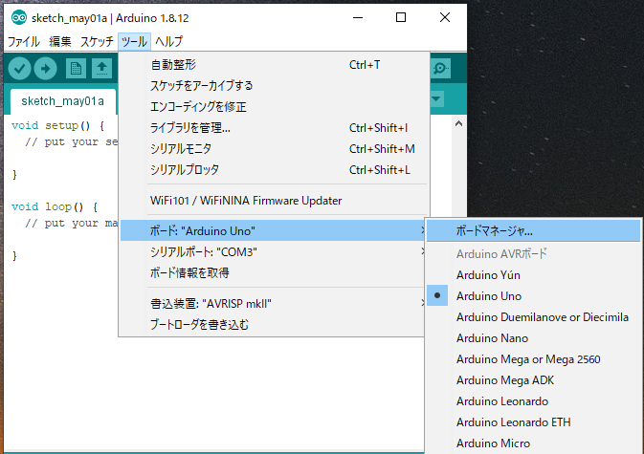The height and width of the screenshot is (454, 644).
Task: Expand the 書込装置: "AVRISP mkII" submenu
Action: tap(273, 304)
